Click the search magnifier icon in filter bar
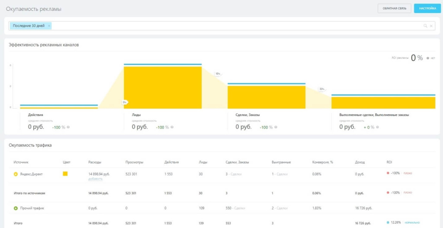 (425, 26)
